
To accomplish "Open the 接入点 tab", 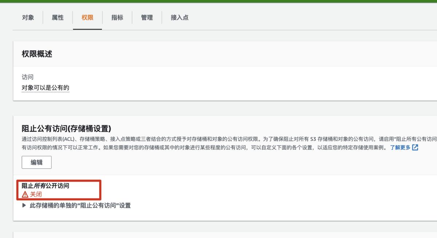I will pyautogui.click(x=179, y=17).
